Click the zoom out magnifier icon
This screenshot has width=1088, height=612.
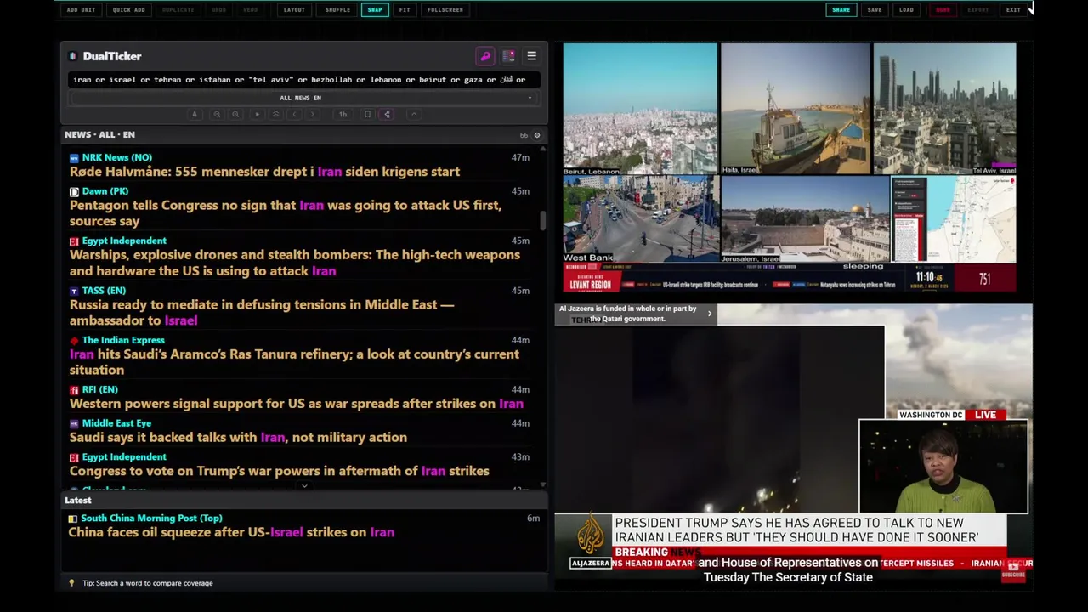coord(217,114)
